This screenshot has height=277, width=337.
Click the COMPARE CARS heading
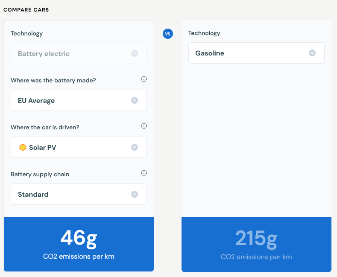click(26, 10)
